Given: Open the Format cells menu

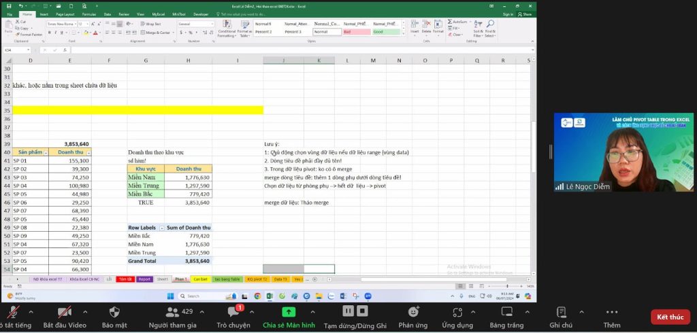Looking at the screenshot, I should [438, 29].
